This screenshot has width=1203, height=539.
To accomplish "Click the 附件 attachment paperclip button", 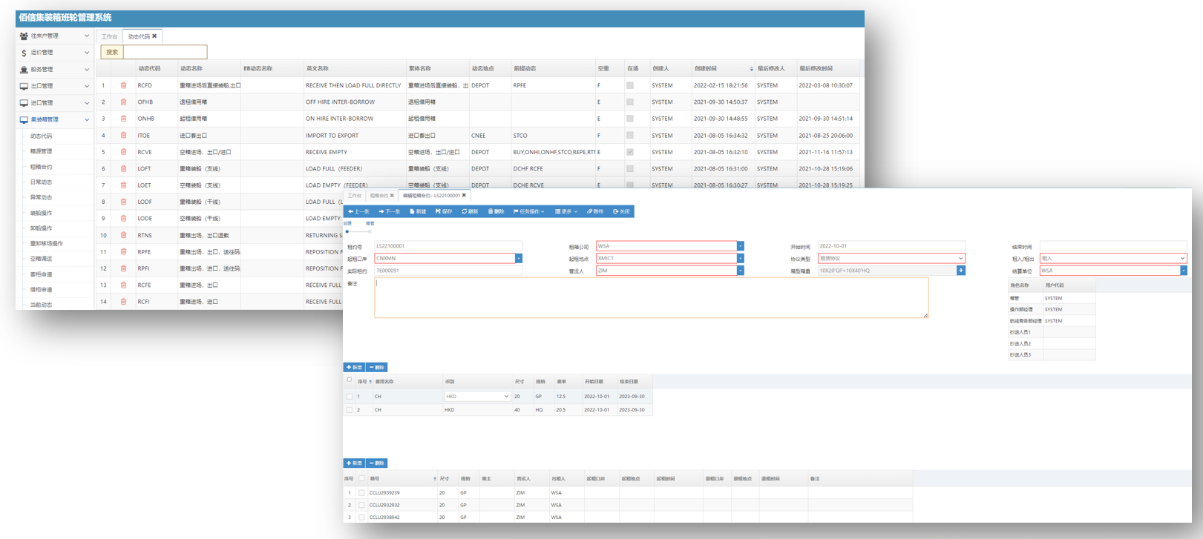I will coord(595,211).
